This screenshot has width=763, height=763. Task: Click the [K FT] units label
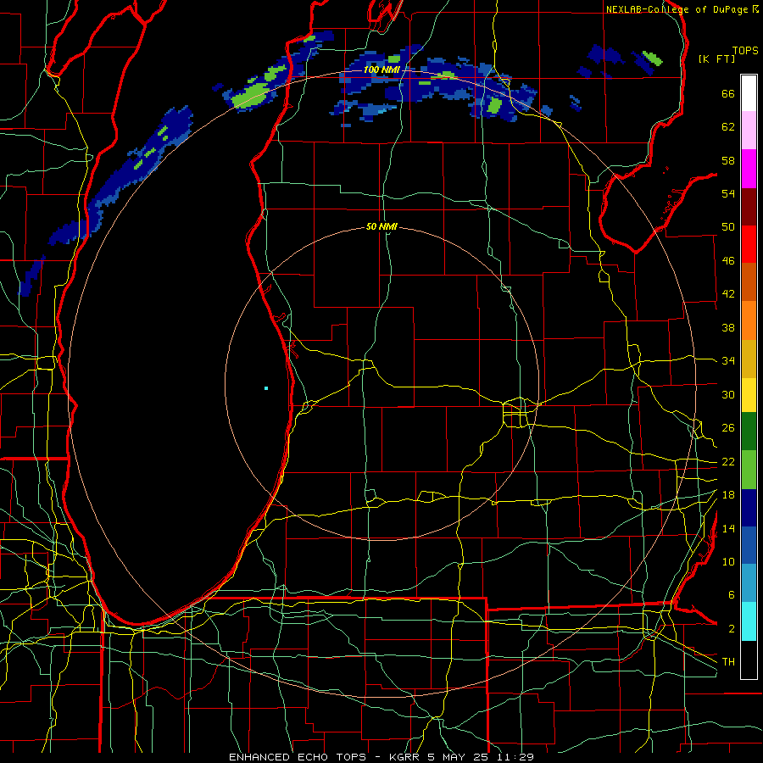tap(716, 59)
